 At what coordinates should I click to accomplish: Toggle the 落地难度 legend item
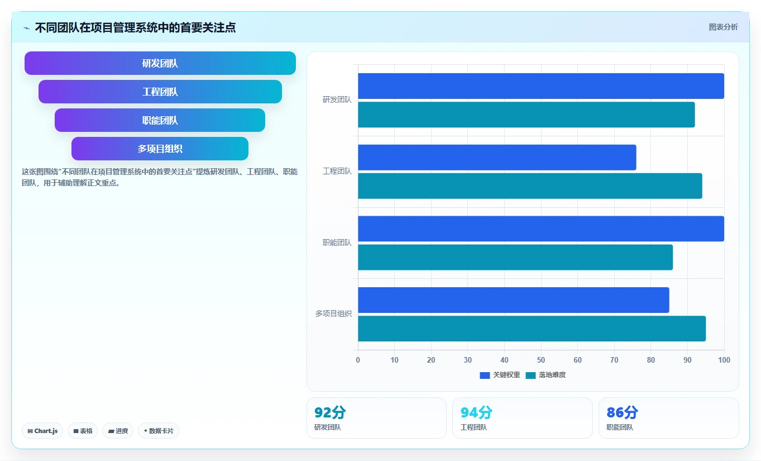545,375
